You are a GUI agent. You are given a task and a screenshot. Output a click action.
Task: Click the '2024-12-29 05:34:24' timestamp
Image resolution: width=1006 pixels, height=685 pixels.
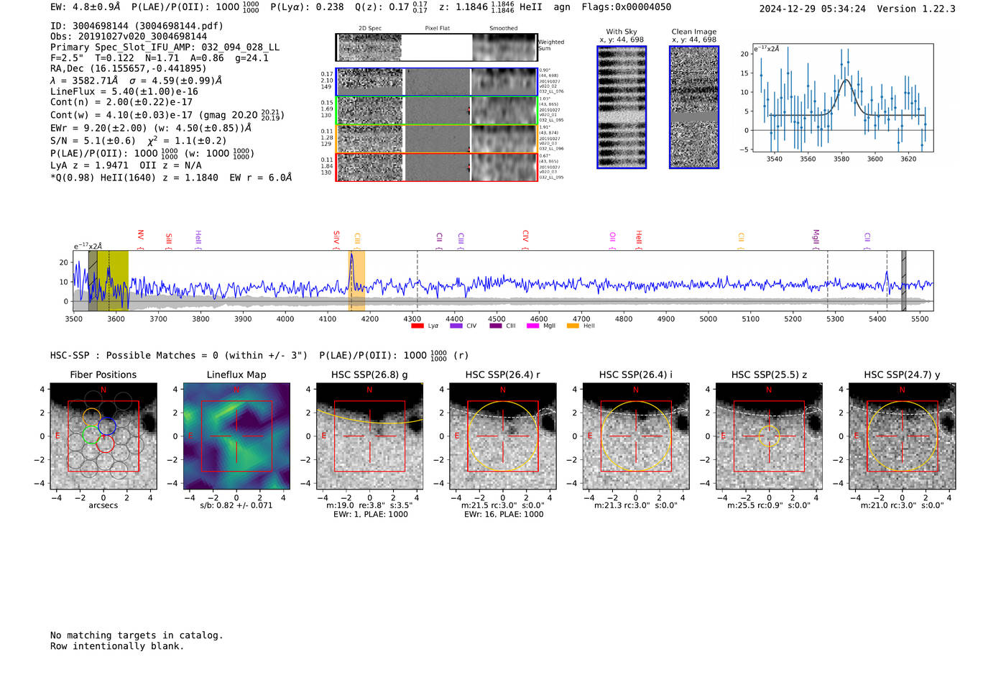(813, 9)
